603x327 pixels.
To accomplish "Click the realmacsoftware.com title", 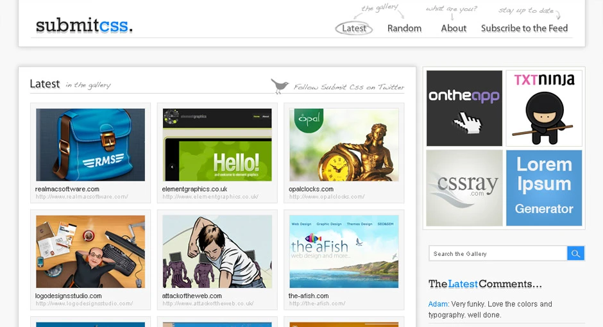I will pos(67,189).
